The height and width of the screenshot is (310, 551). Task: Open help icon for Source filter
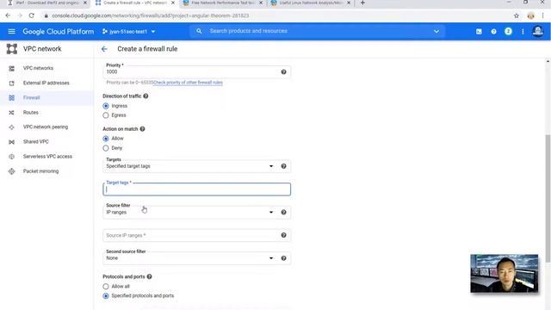283,212
